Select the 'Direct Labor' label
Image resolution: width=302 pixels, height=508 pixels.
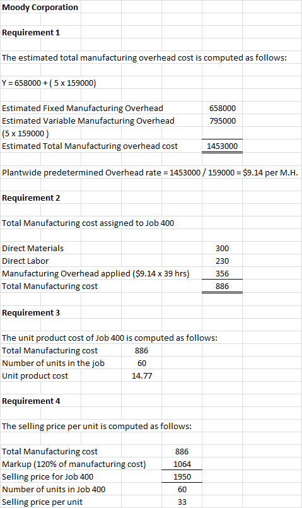(25, 261)
